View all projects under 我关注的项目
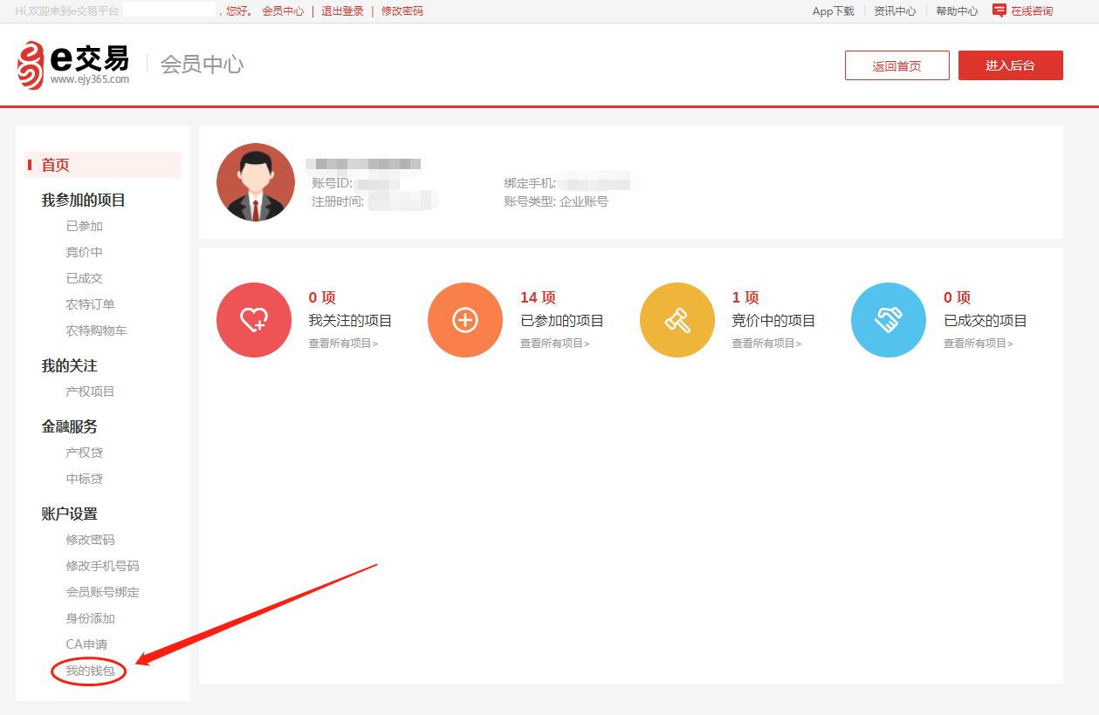1099x715 pixels. click(344, 344)
